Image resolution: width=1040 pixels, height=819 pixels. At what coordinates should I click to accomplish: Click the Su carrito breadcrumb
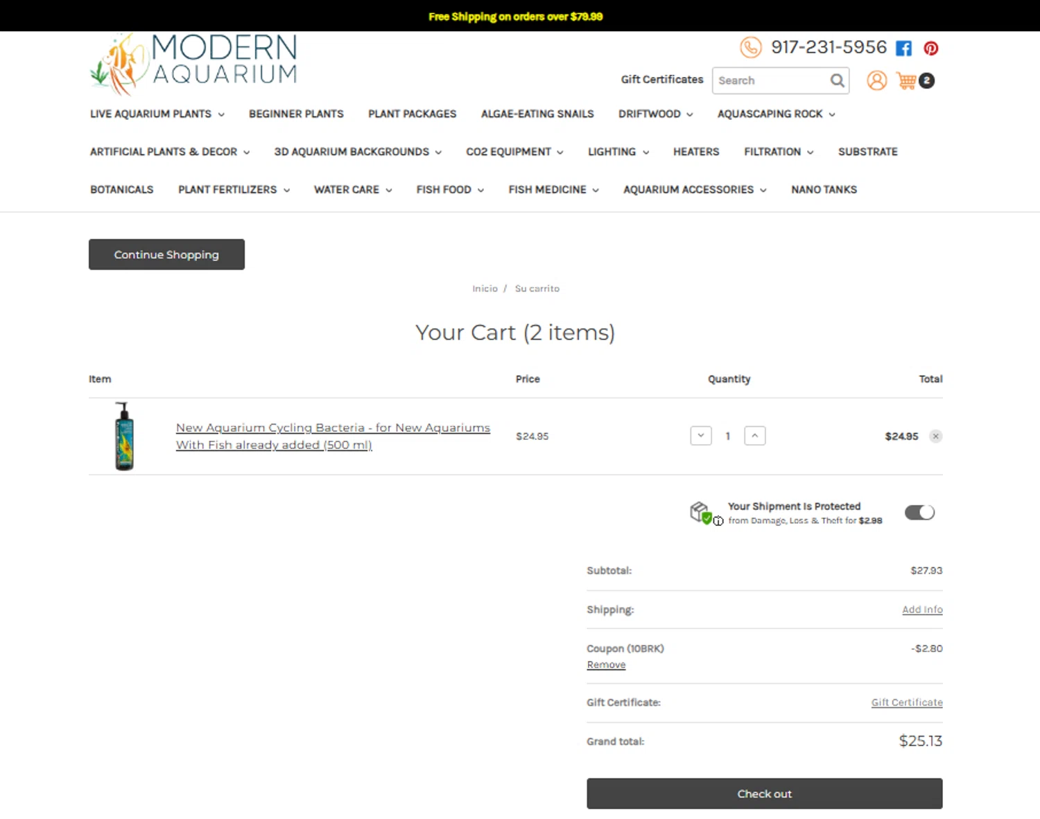(537, 289)
